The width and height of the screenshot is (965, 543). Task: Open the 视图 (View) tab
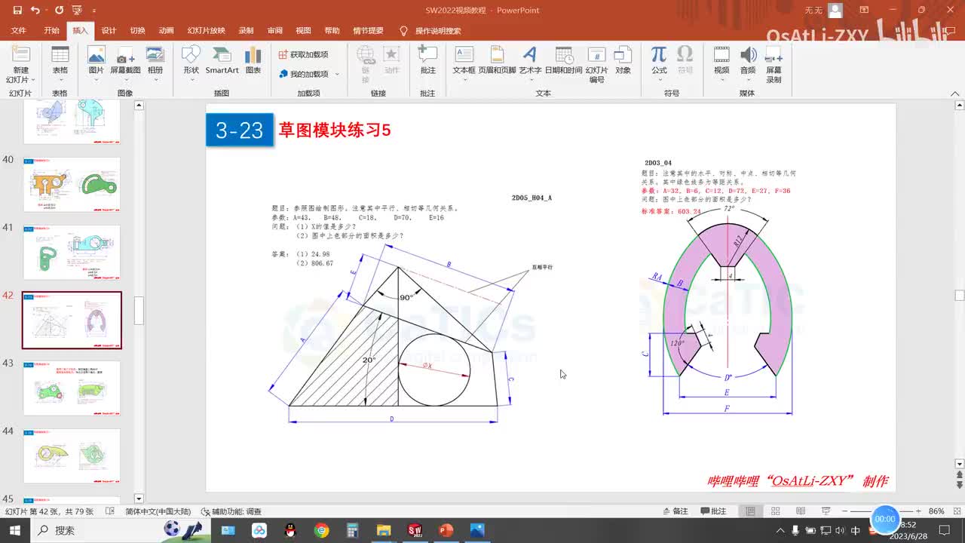click(x=303, y=31)
